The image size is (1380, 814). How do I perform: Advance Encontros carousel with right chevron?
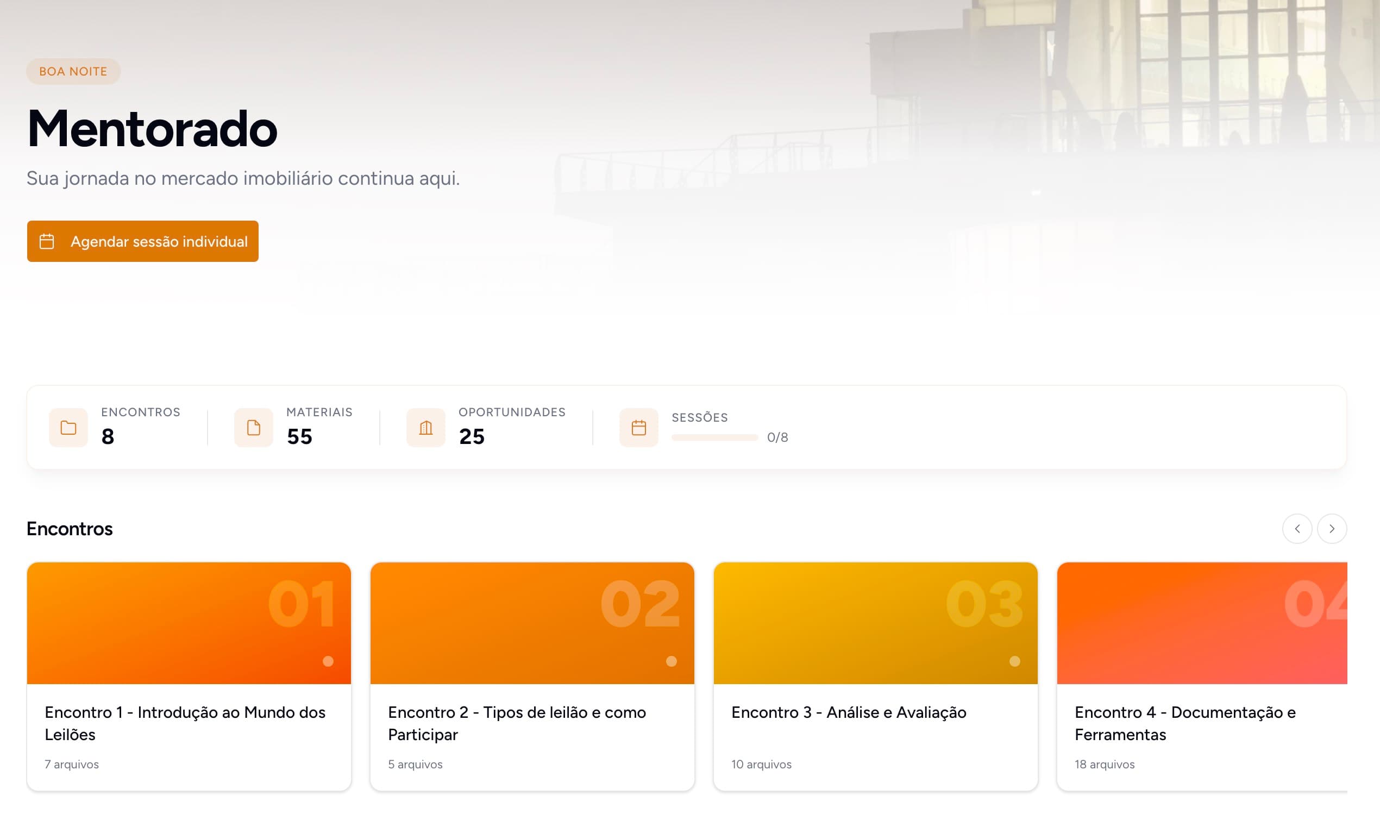1332,529
